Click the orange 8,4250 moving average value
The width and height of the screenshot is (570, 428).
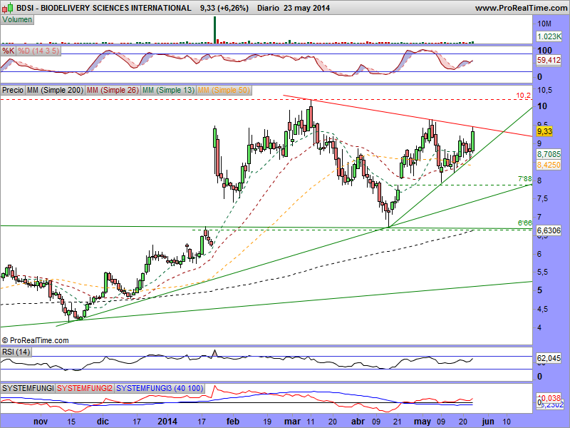click(549, 165)
